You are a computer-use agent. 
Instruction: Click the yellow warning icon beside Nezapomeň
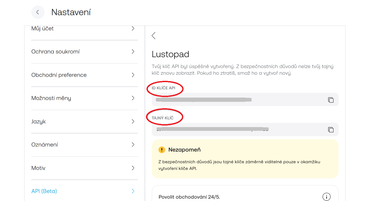[x=162, y=150]
